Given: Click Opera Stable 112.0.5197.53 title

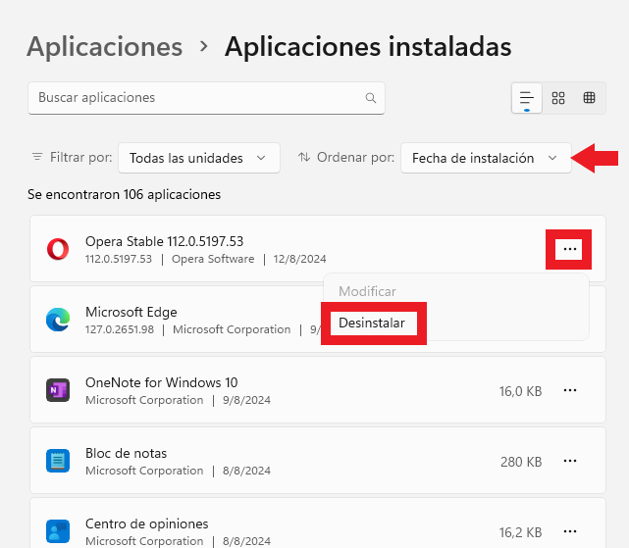Looking at the screenshot, I should (165, 242).
